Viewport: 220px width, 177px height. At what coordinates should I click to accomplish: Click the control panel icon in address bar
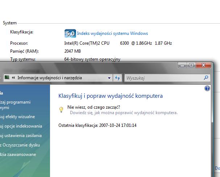pyautogui.click(x=7, y=77)
